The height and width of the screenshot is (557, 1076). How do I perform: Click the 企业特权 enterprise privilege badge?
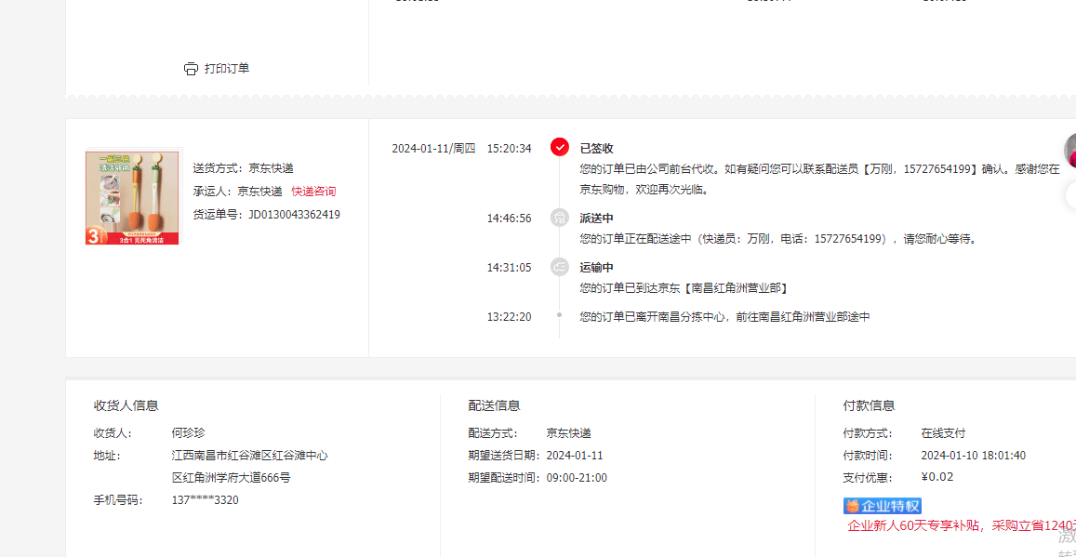coord(882,506)
